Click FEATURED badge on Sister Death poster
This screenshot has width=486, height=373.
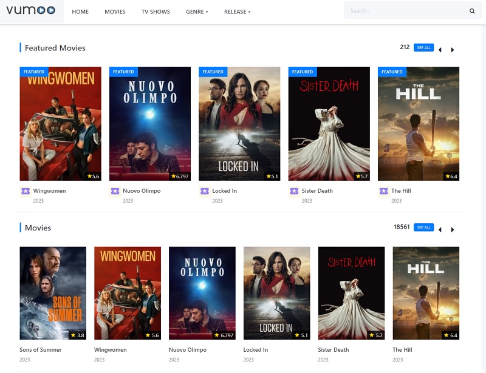point(303,72)
